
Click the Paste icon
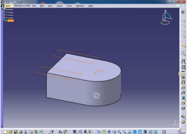[36, 132]
